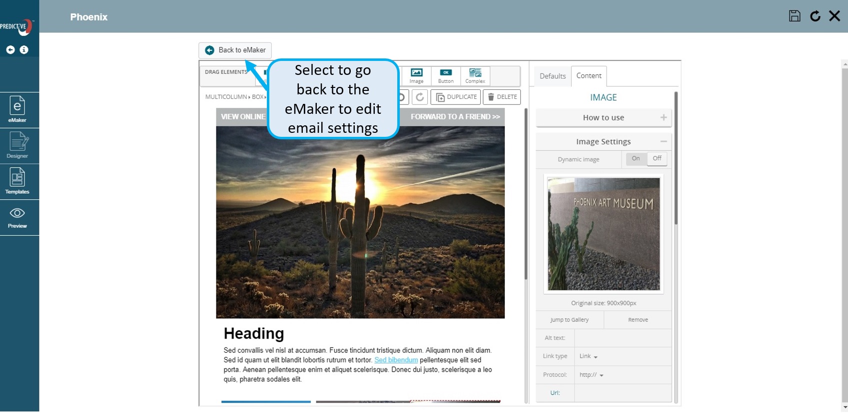Select the Button drag element icon
The width and height of the screenshot is (848, 413).
pos(446,76)
